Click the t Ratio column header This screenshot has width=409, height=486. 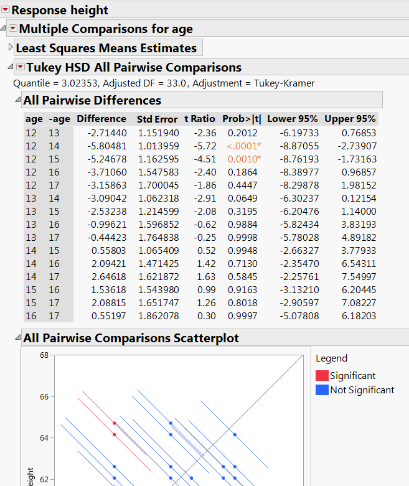coord(199,119)
